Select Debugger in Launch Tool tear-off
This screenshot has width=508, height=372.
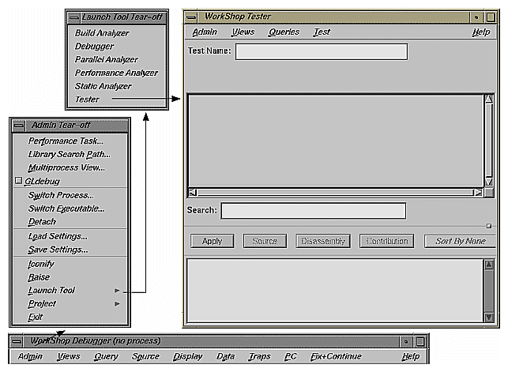pyautogui.click(x=94, y=47)
